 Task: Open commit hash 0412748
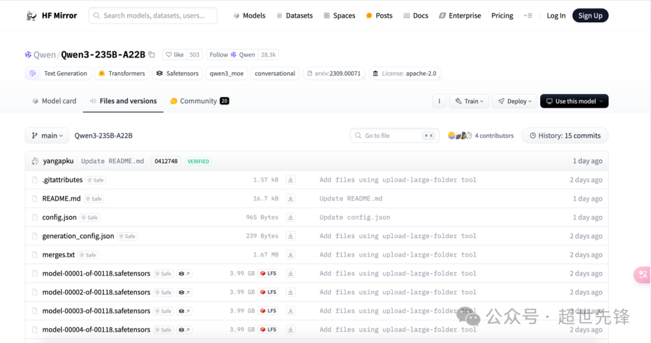pyautogui.click(x=166, y=161)
